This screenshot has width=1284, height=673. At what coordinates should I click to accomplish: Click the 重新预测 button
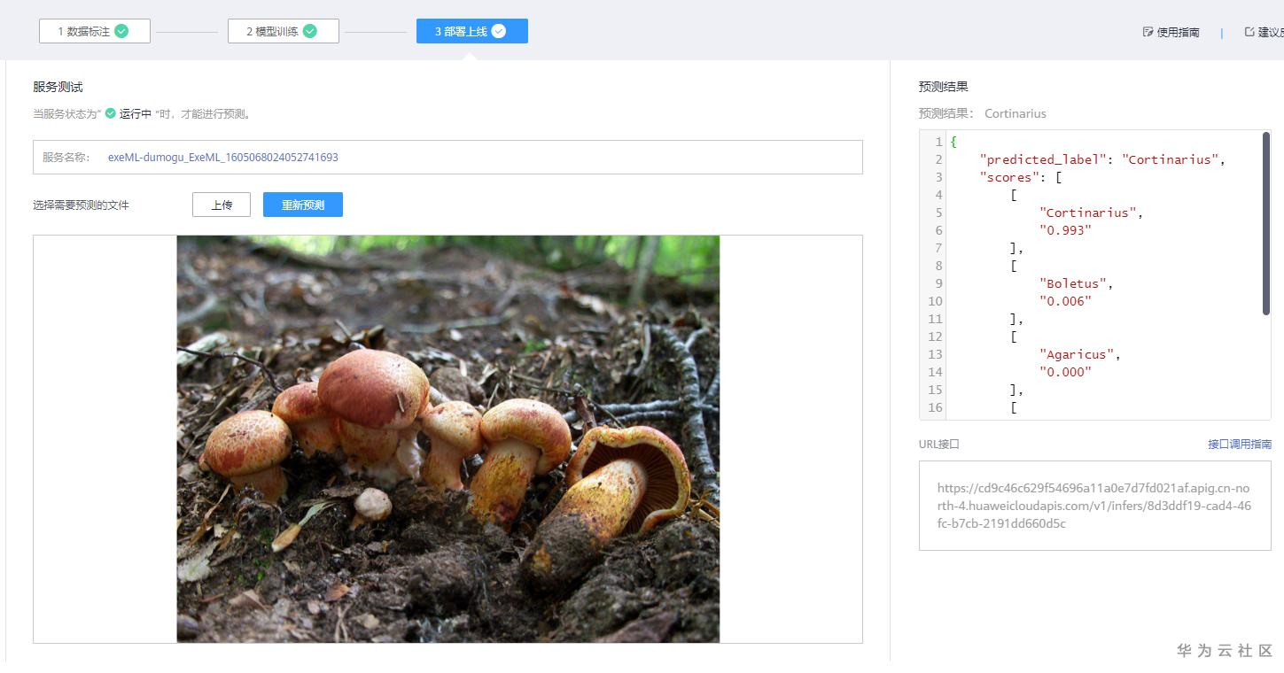point(303,205)
